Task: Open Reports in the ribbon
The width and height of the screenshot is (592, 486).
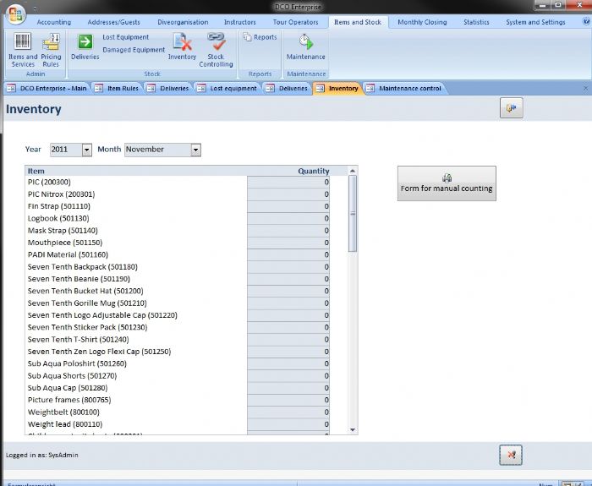Action: pos(260,37)
